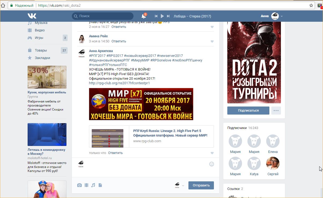The image size is (323, 198).
Task: Click Игры counter badge 2
Action: click(x=65, y=38)
